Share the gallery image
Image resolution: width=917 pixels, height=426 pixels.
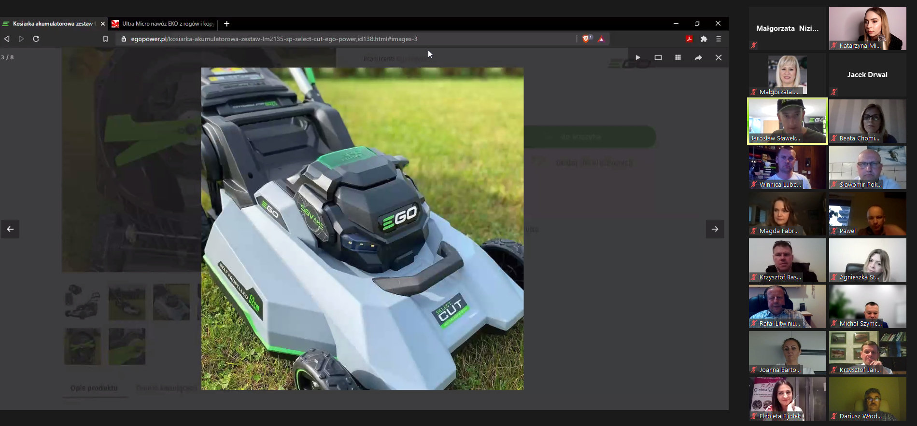[698, 57]
